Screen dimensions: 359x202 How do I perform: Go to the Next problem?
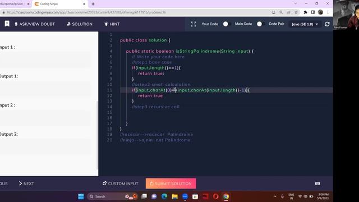pos(26,183)
